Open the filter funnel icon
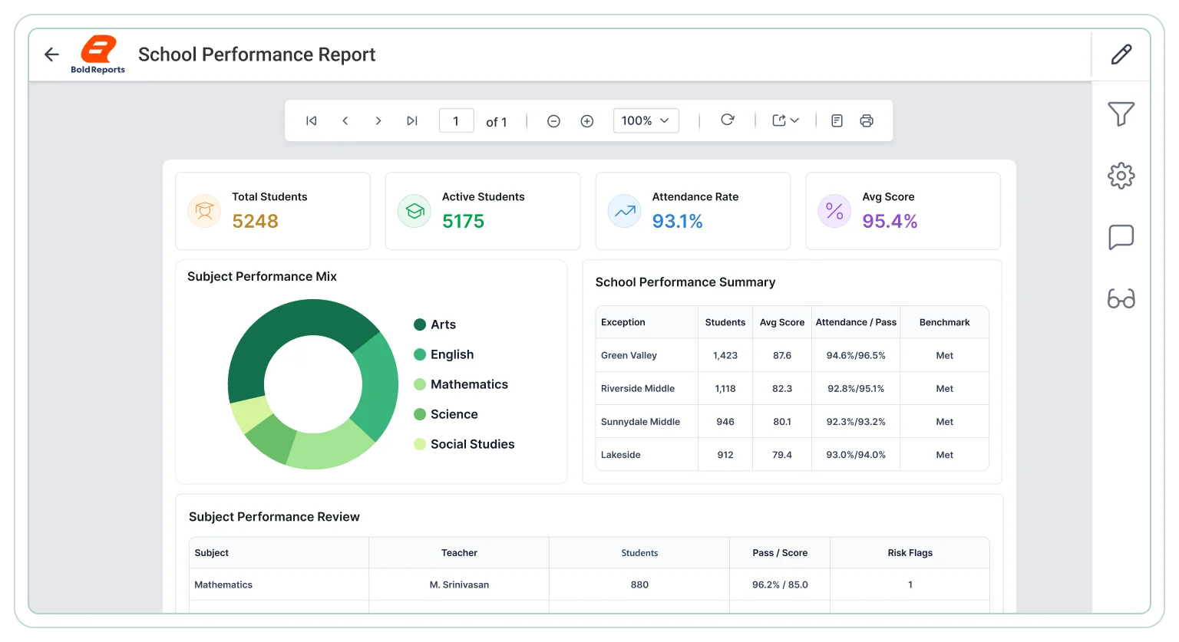 (1121, 114)
